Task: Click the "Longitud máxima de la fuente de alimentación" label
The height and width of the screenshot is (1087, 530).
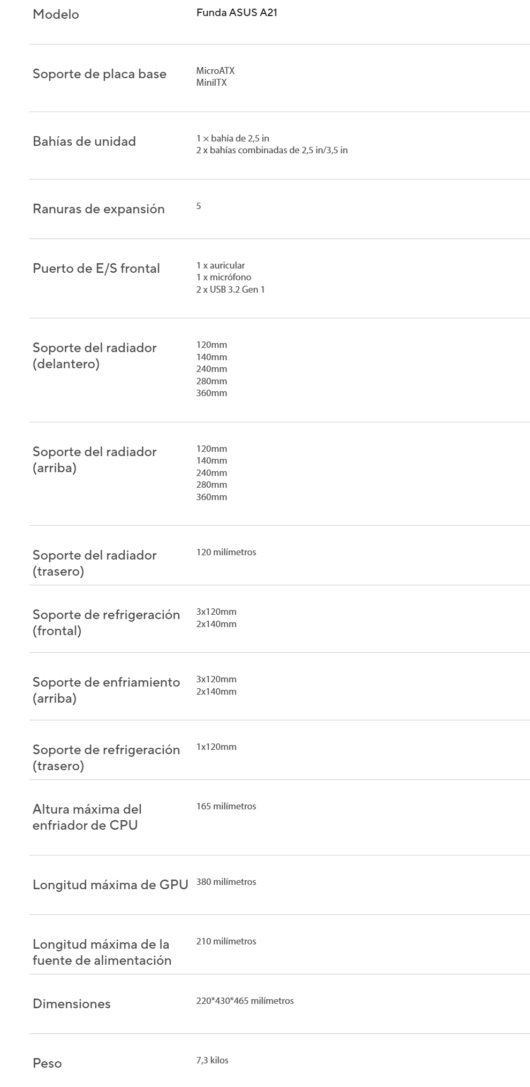Action: coord(102,952)
